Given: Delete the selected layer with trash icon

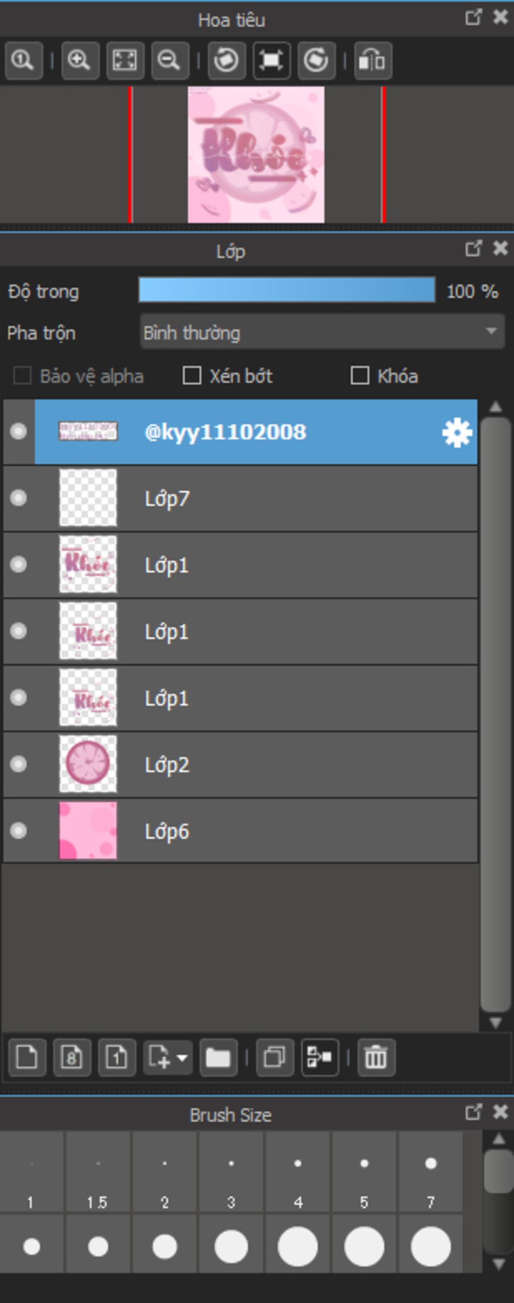Looking at the screenshot, I should [376, 1057].
